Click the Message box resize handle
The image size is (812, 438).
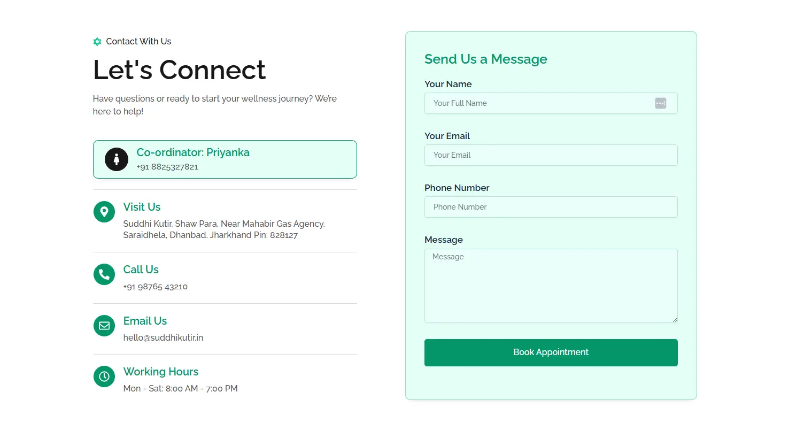coord(675,320)
